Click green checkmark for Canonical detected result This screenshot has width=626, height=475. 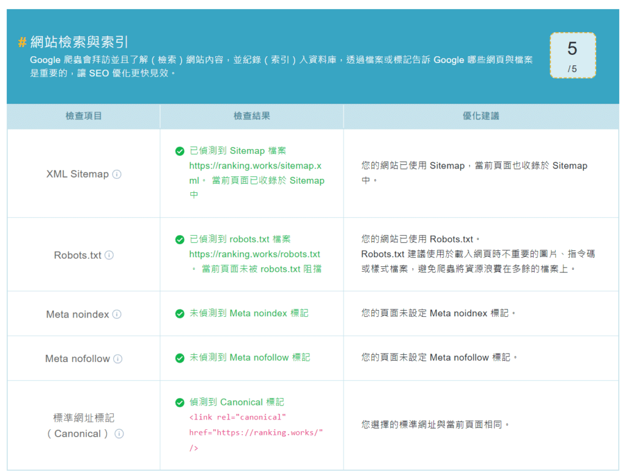[x=180, y=403]
